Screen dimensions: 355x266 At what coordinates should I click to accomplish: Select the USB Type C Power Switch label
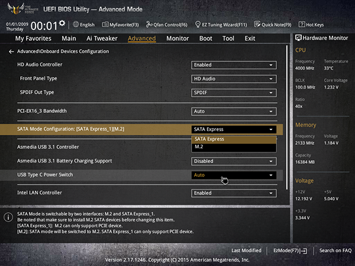45,174
